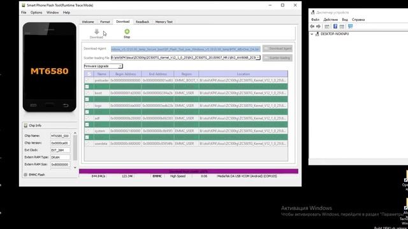Click the EMMC_BOOT_1 region cell
The image size is (408, 229).
point(186,81)
